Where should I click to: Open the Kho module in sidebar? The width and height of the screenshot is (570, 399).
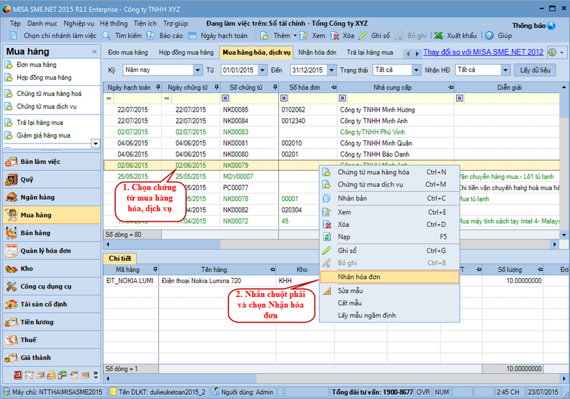pyautogui.click(x=51, y=269)
